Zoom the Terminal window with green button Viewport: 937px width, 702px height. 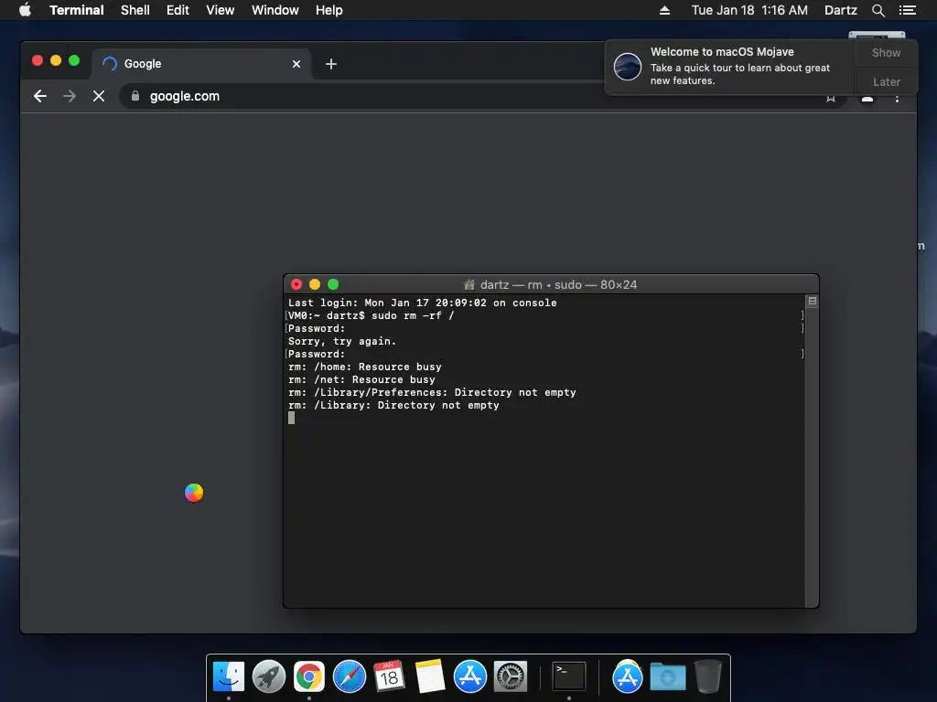click(333, 285)
